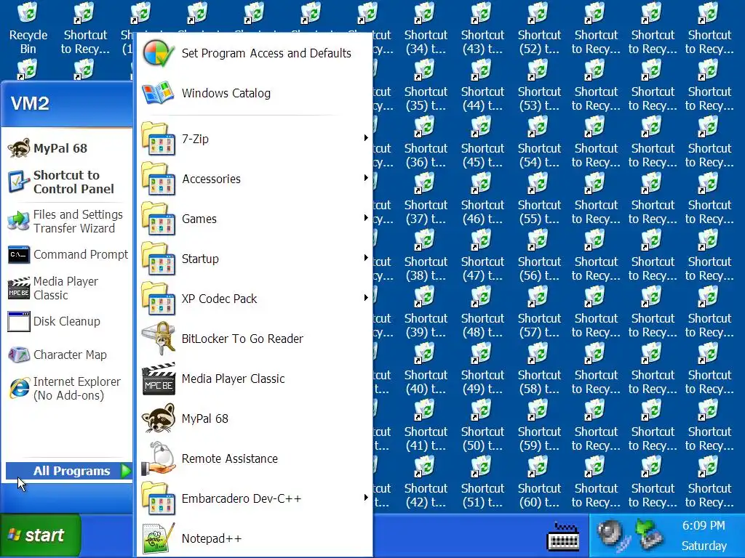Screen dimensions: 745x558
Task: Click the 7-Zip folder icon
Action: (x=159, y=139)
